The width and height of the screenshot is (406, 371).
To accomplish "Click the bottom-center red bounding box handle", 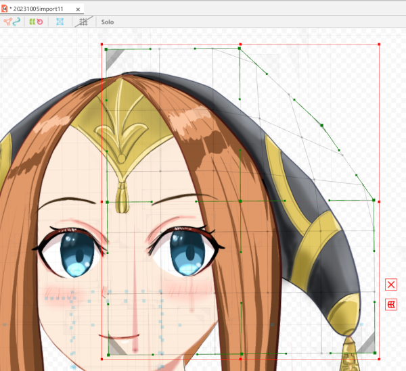I will click(240, 357).
